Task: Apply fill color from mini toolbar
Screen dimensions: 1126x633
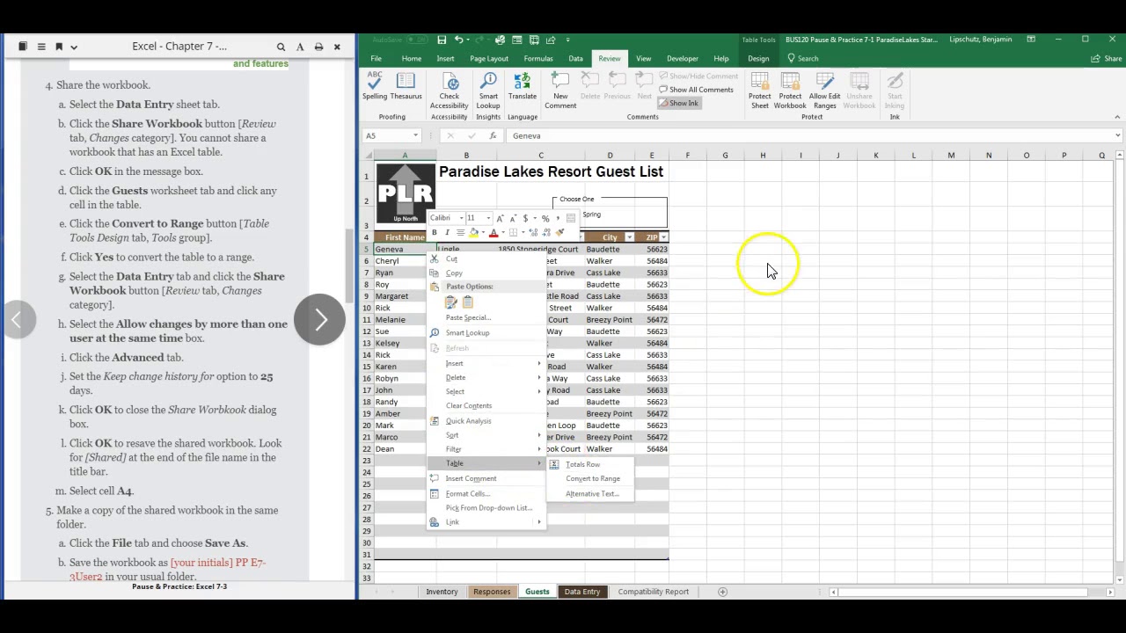Action: (x=473, y=233)
